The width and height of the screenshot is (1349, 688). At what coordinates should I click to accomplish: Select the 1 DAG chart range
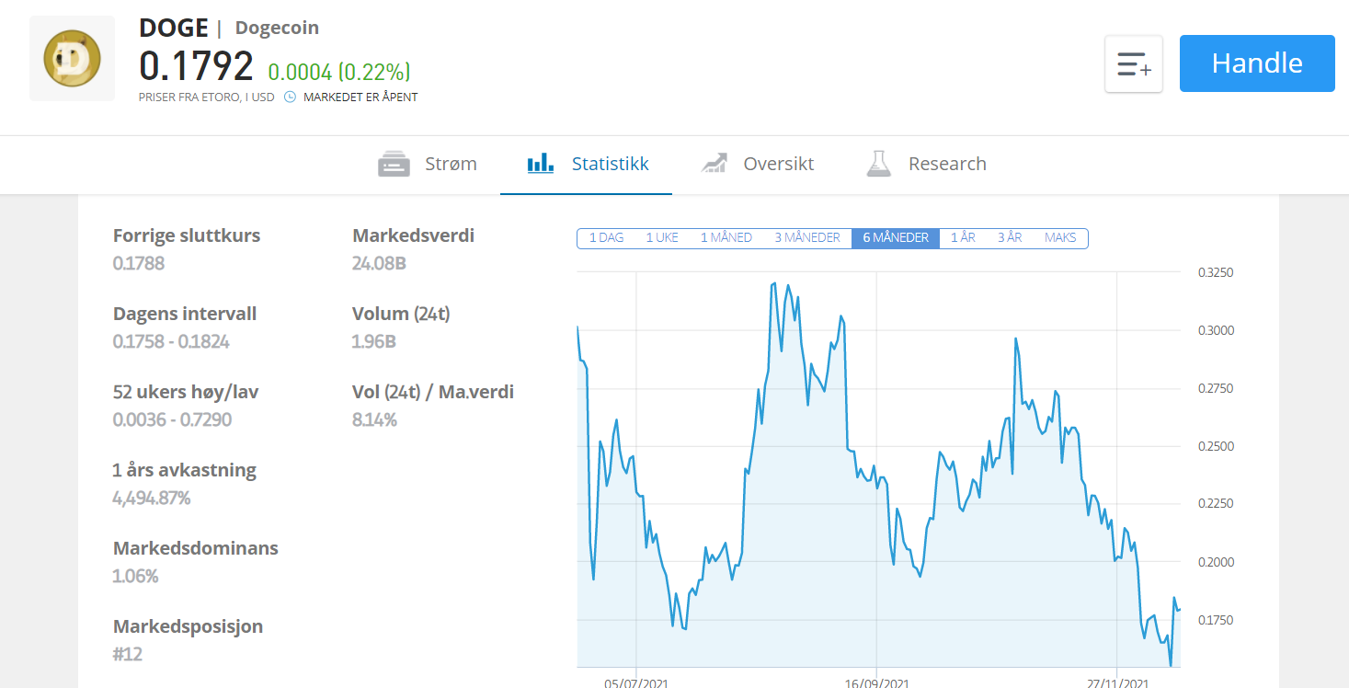(x=606, y=238)
